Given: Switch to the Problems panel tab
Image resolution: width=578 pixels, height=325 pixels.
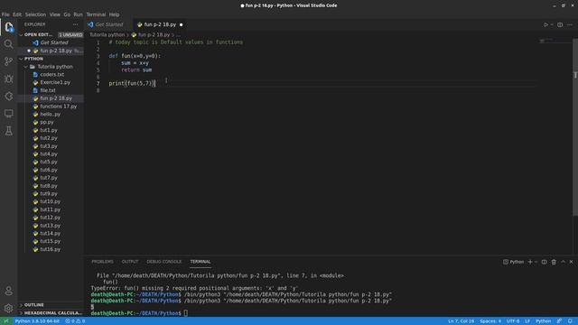Looking at the screenshot, I should point(102,262).
